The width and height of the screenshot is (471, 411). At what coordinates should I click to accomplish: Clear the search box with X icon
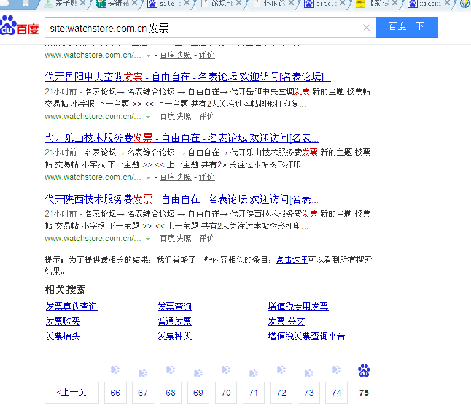(x=366, y=28)
